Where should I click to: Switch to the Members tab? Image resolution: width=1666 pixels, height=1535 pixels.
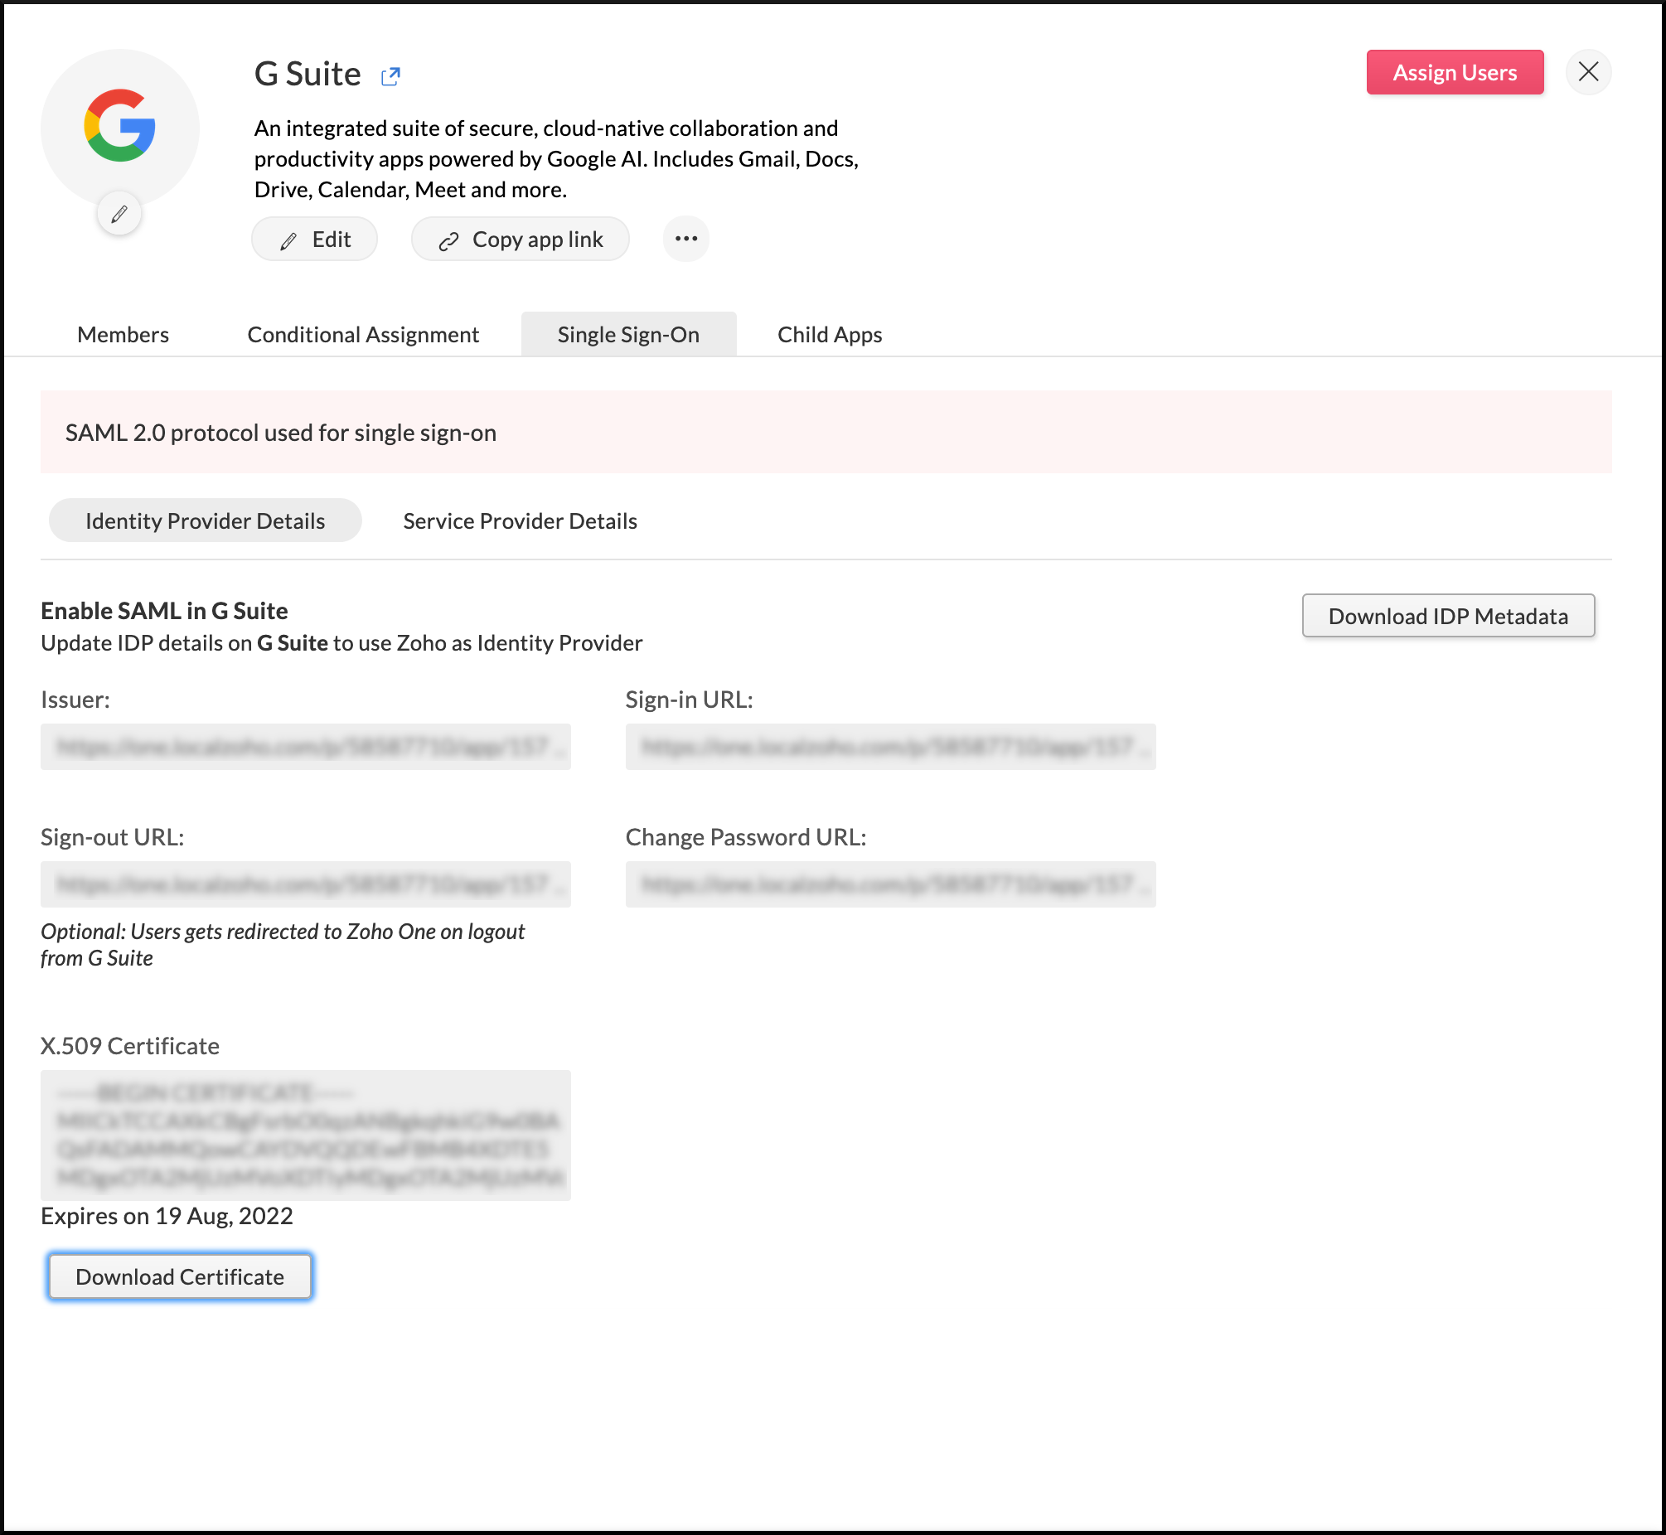[123, 334]
